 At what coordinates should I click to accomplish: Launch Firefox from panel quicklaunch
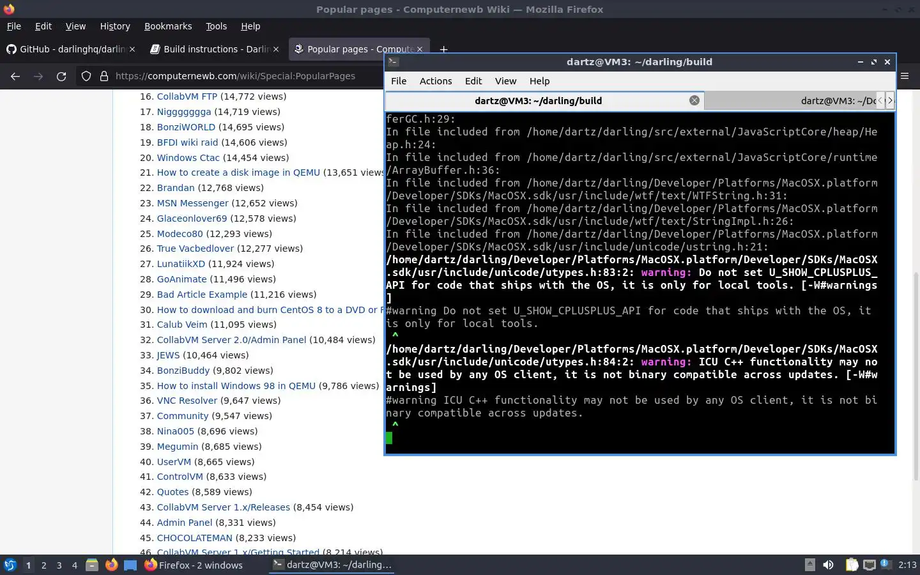[x=111, y=565]
